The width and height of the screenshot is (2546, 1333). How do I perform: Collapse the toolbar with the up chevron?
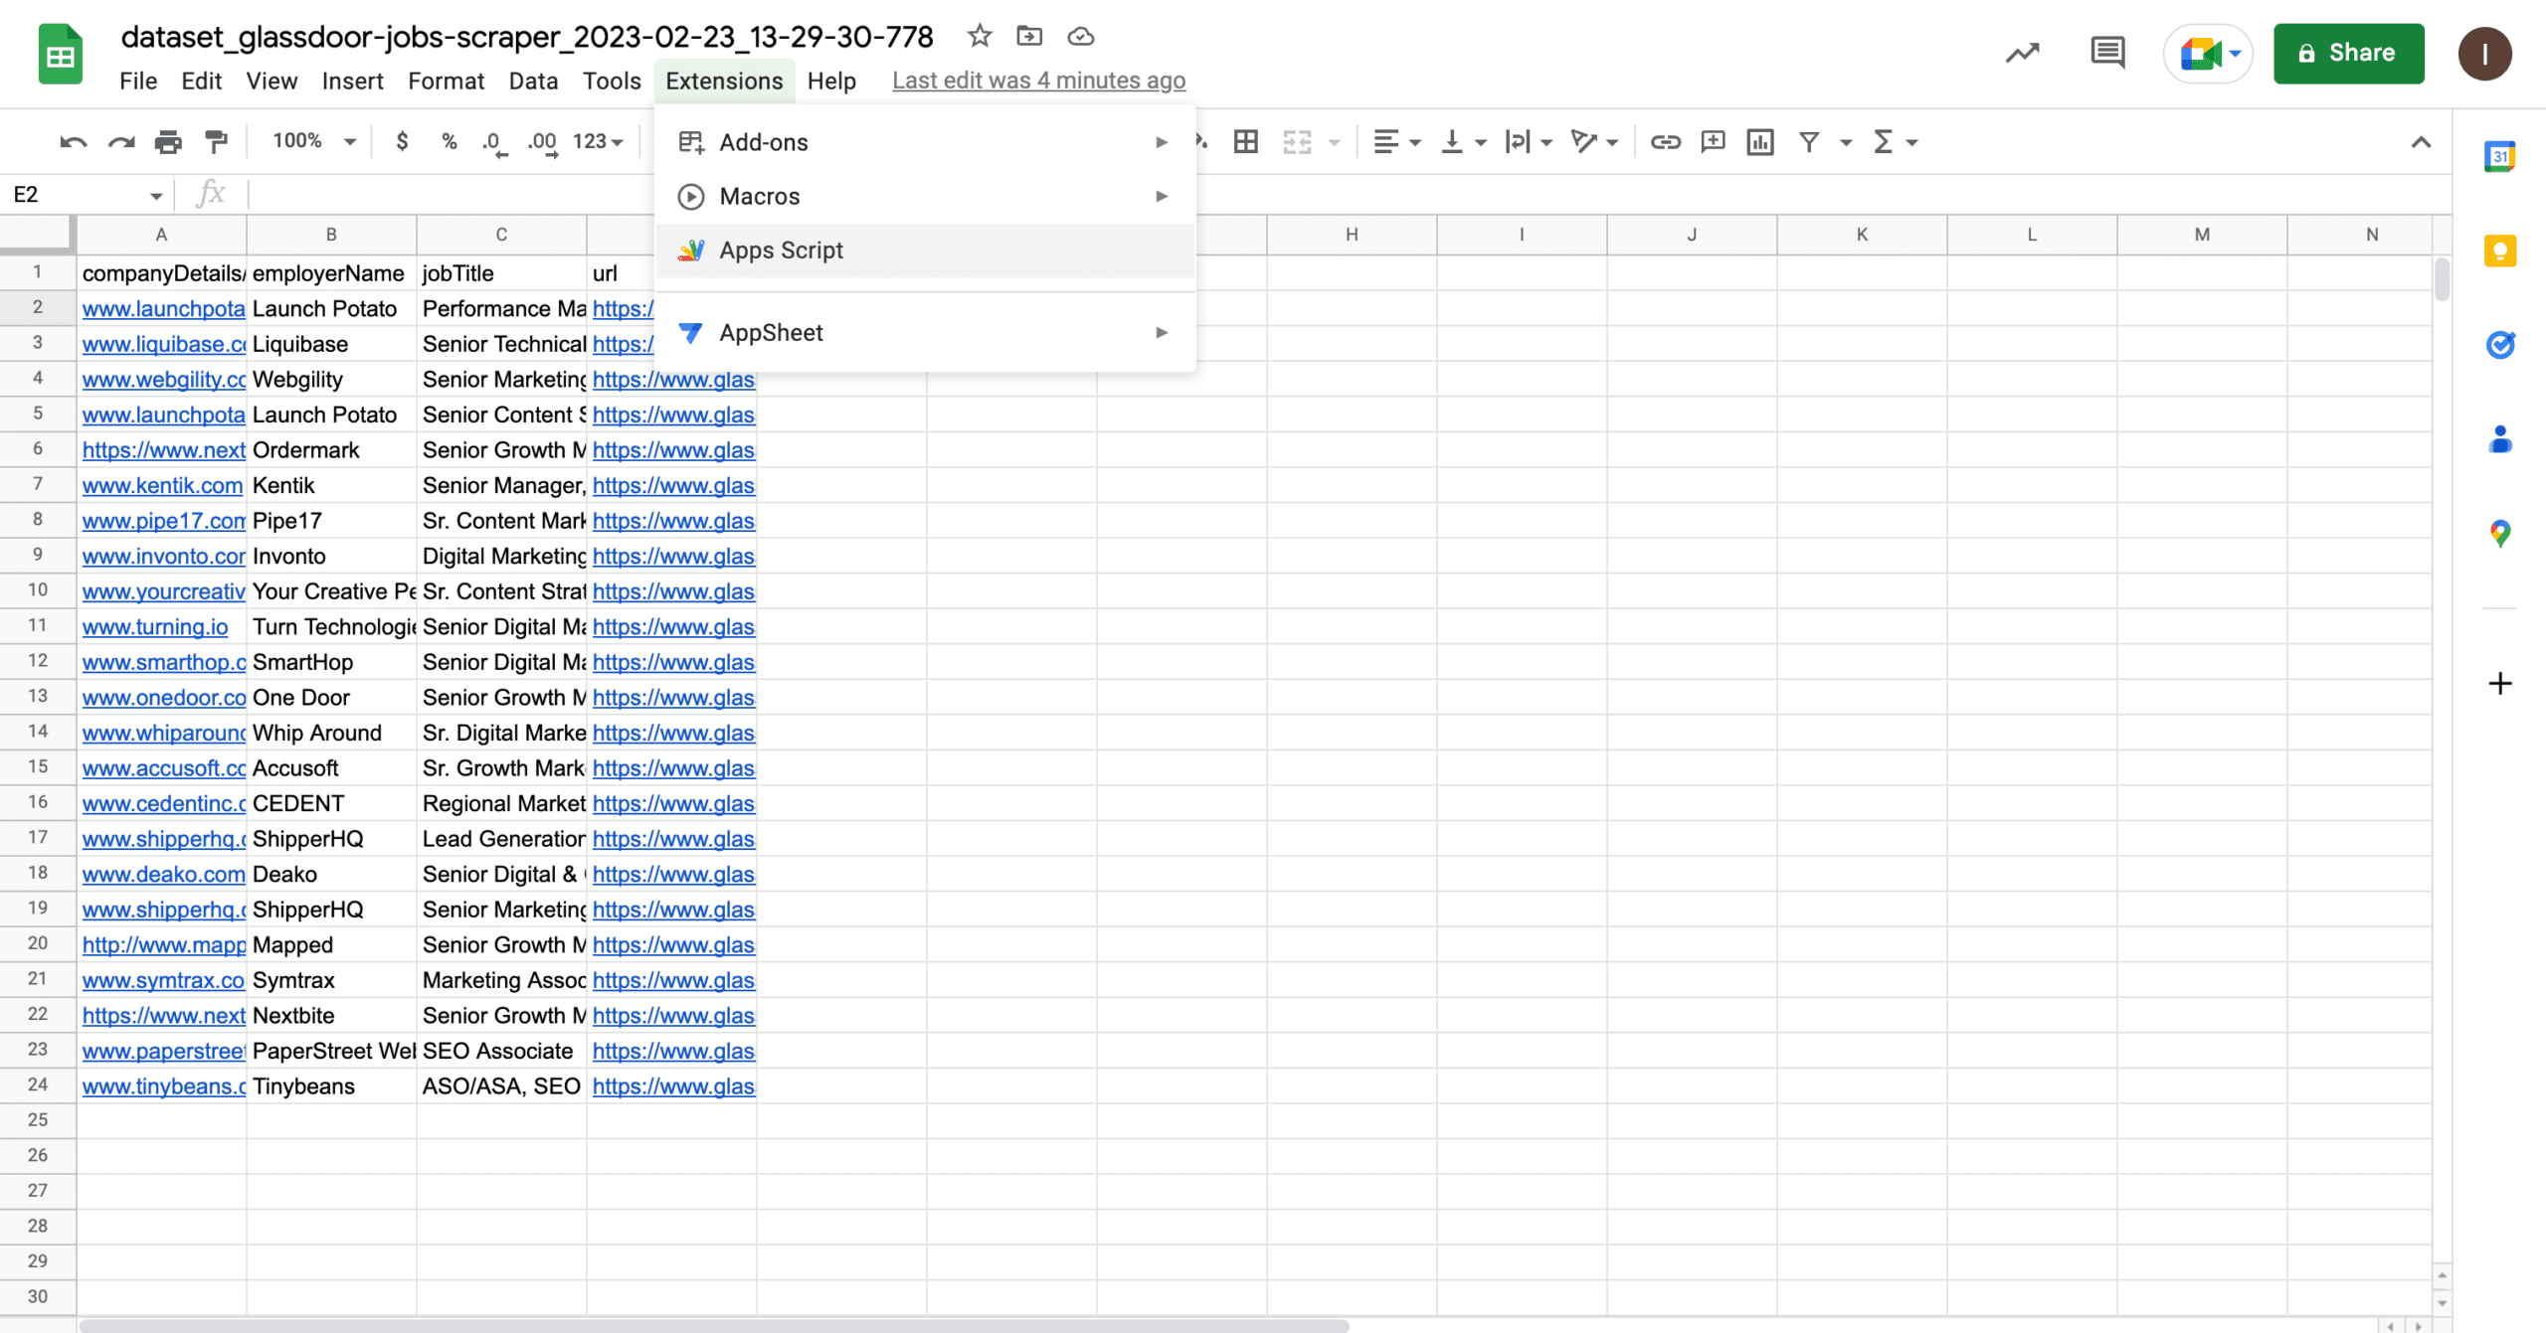coord(2421,142)
